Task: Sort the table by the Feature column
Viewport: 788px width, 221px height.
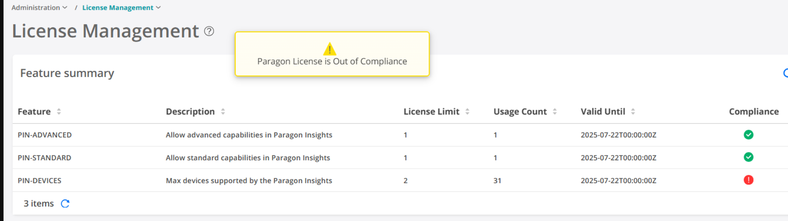Action: (59, 111)
